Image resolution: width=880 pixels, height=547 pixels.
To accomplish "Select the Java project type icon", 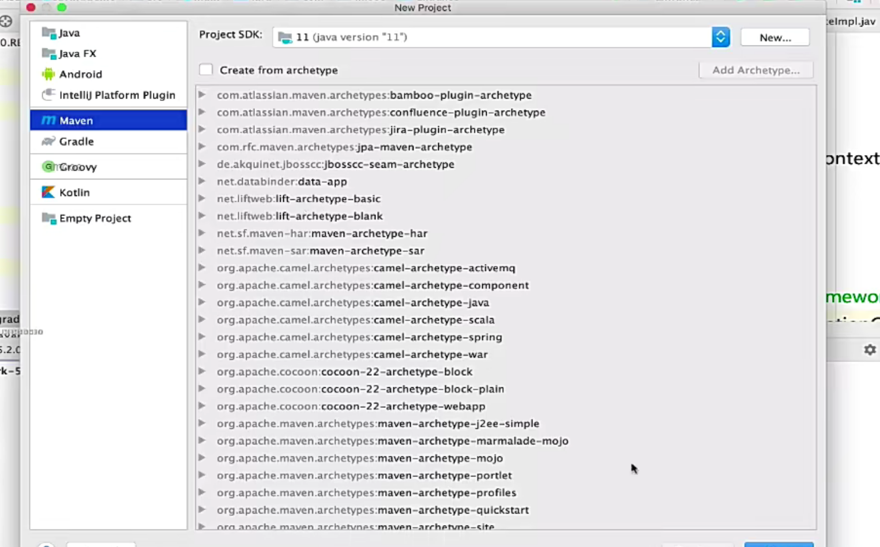I will (x=48, y=33).
